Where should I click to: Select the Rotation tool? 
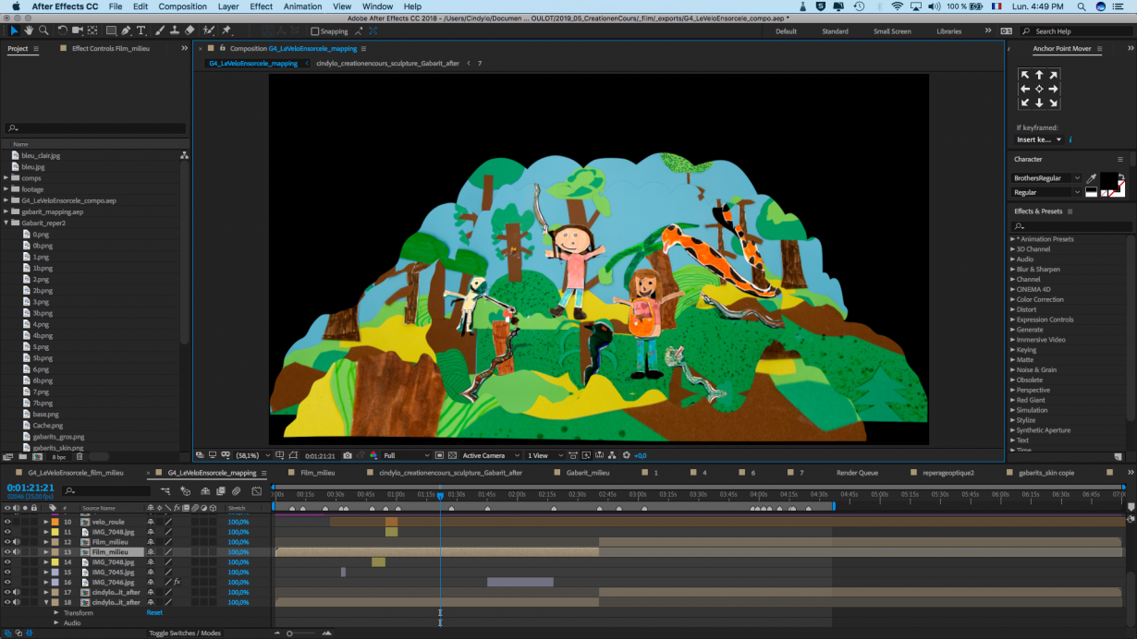(62, 30)
